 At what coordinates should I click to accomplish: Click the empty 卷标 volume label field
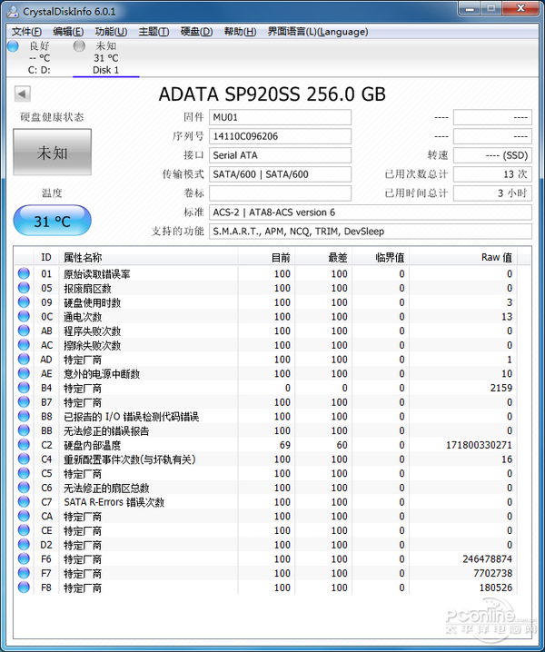[x=280, y=193]
